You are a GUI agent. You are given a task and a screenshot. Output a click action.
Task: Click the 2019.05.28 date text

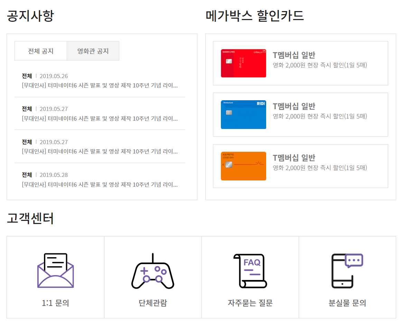tap(54, 175)
